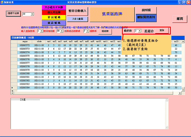Open the 輸入查詢號碼 dropdown
Viewport: 191px width, 137px height.
point(41,31)
